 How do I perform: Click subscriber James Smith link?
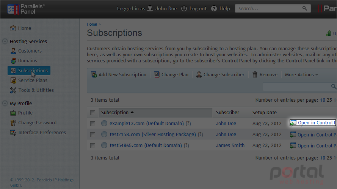coord(230,145)
